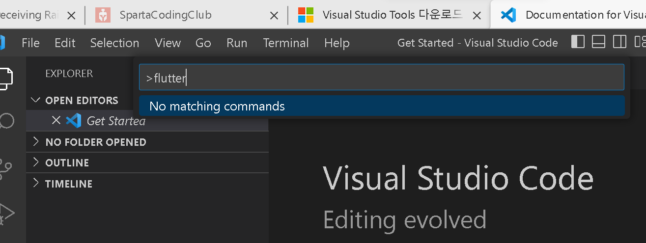Open the Go menu
The width and height of the screenshot is (646, 243).
point(203,43)
